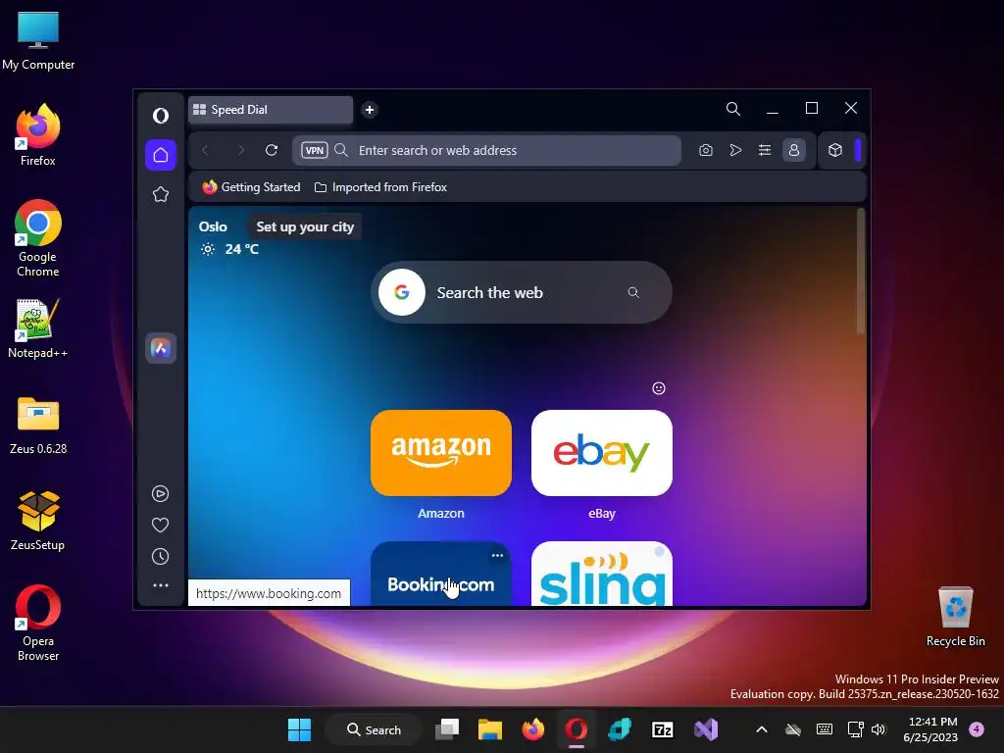The image size is (1004, 753).
Task: Open the Sling speed dial tile
Action: (x=602, y=574)
